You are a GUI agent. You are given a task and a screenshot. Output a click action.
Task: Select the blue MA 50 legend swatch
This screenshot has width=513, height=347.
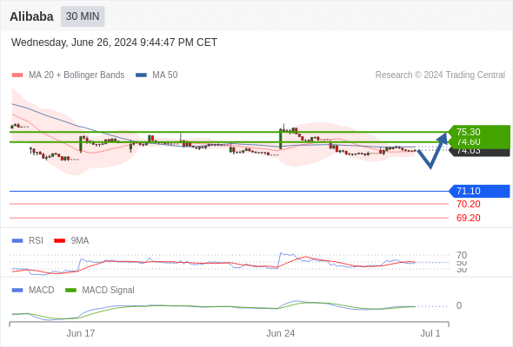click(x=141, y=75)
